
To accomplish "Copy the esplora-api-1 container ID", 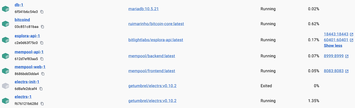I will [x=42, y=43].
